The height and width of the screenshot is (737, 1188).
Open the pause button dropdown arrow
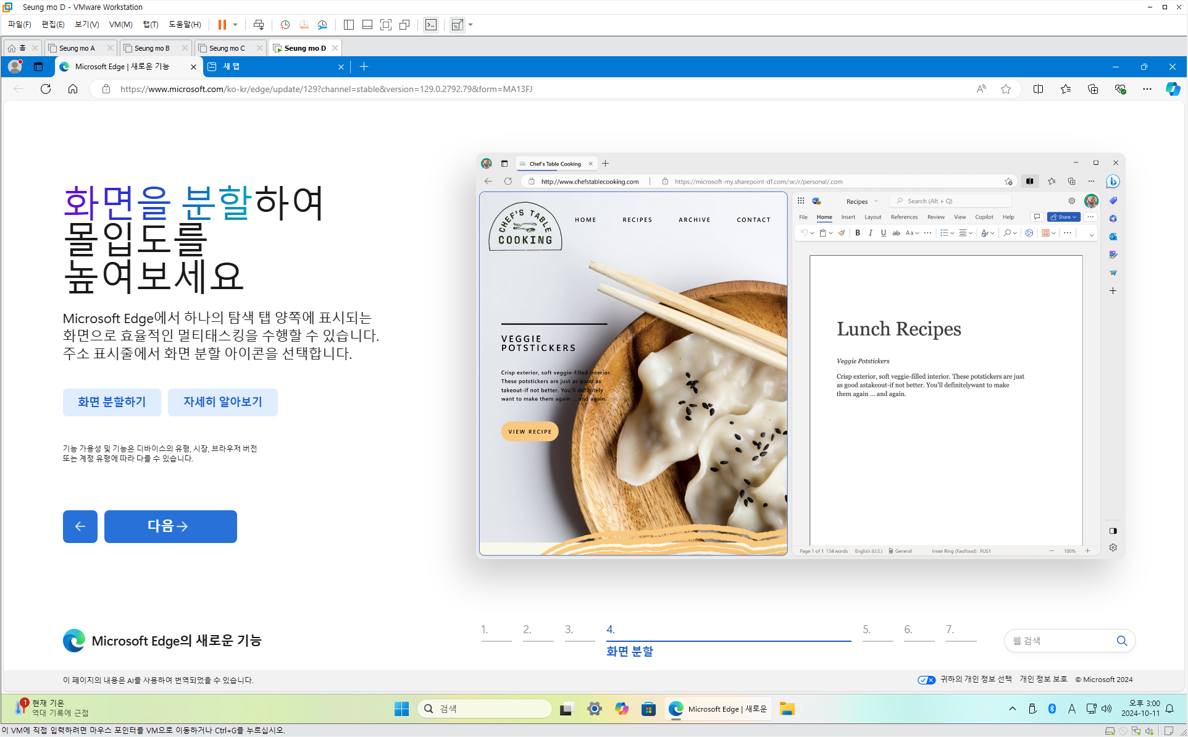coord(235,25)
